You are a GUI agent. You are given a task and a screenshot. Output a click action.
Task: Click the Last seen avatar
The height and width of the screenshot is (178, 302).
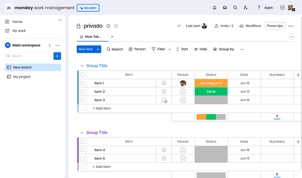coord(204,26)
